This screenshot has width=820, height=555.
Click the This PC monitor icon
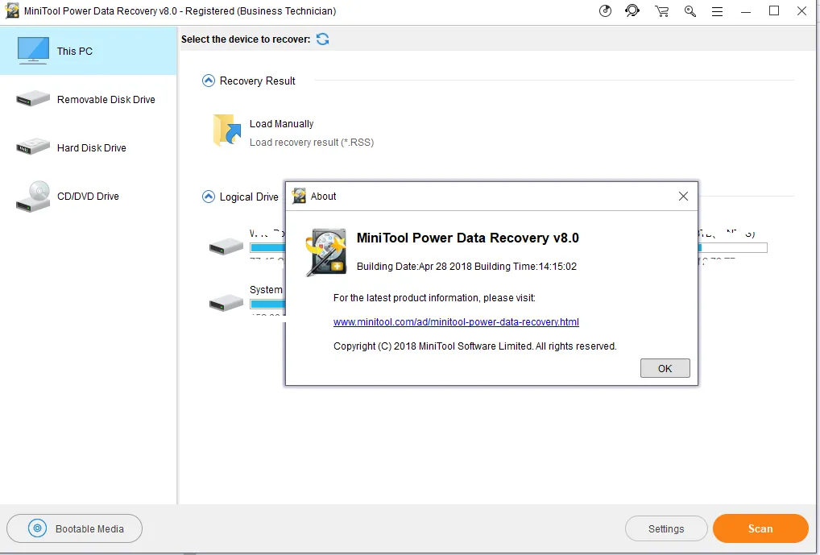[x=33, y=50]
